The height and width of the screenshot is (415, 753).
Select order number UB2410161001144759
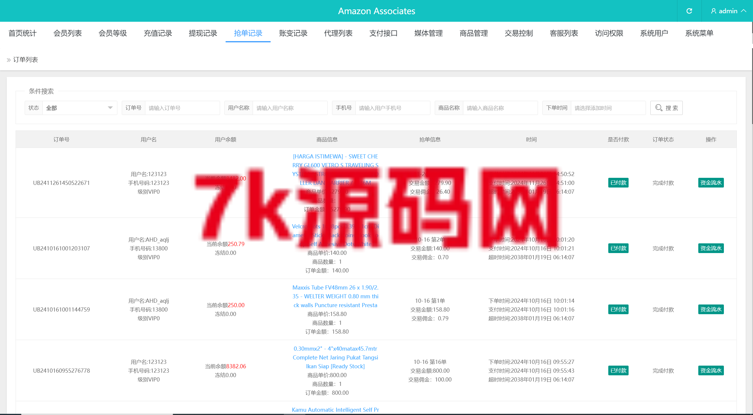coord(61,309)
